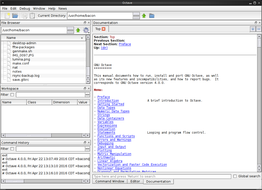Open the Errors and Warnings link
Image resolution: width=262 pixels, height=190 pixels.
click(114, 140)
